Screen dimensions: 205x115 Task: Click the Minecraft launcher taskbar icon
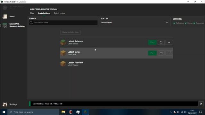click(86, 112)
